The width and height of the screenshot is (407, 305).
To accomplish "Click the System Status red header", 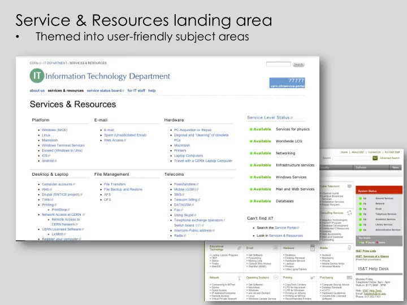I will pos(379,190).
